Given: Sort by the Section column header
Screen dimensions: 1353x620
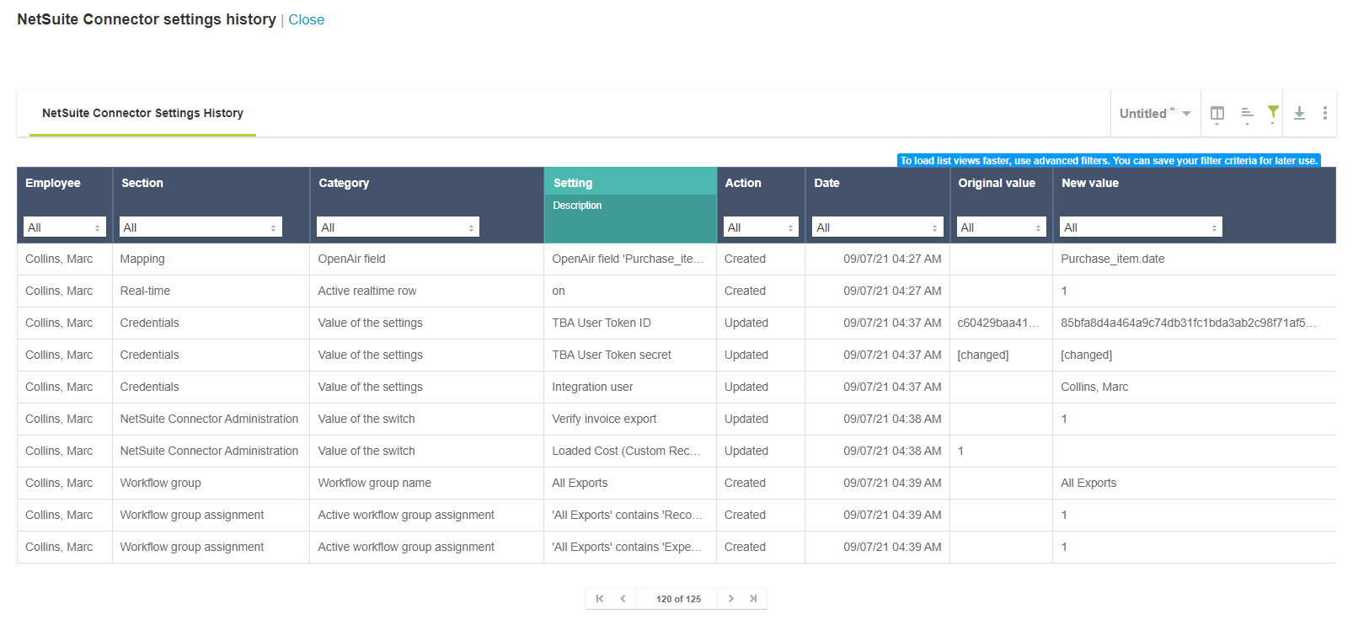Looking at the screenshot, I should [142, 183].
